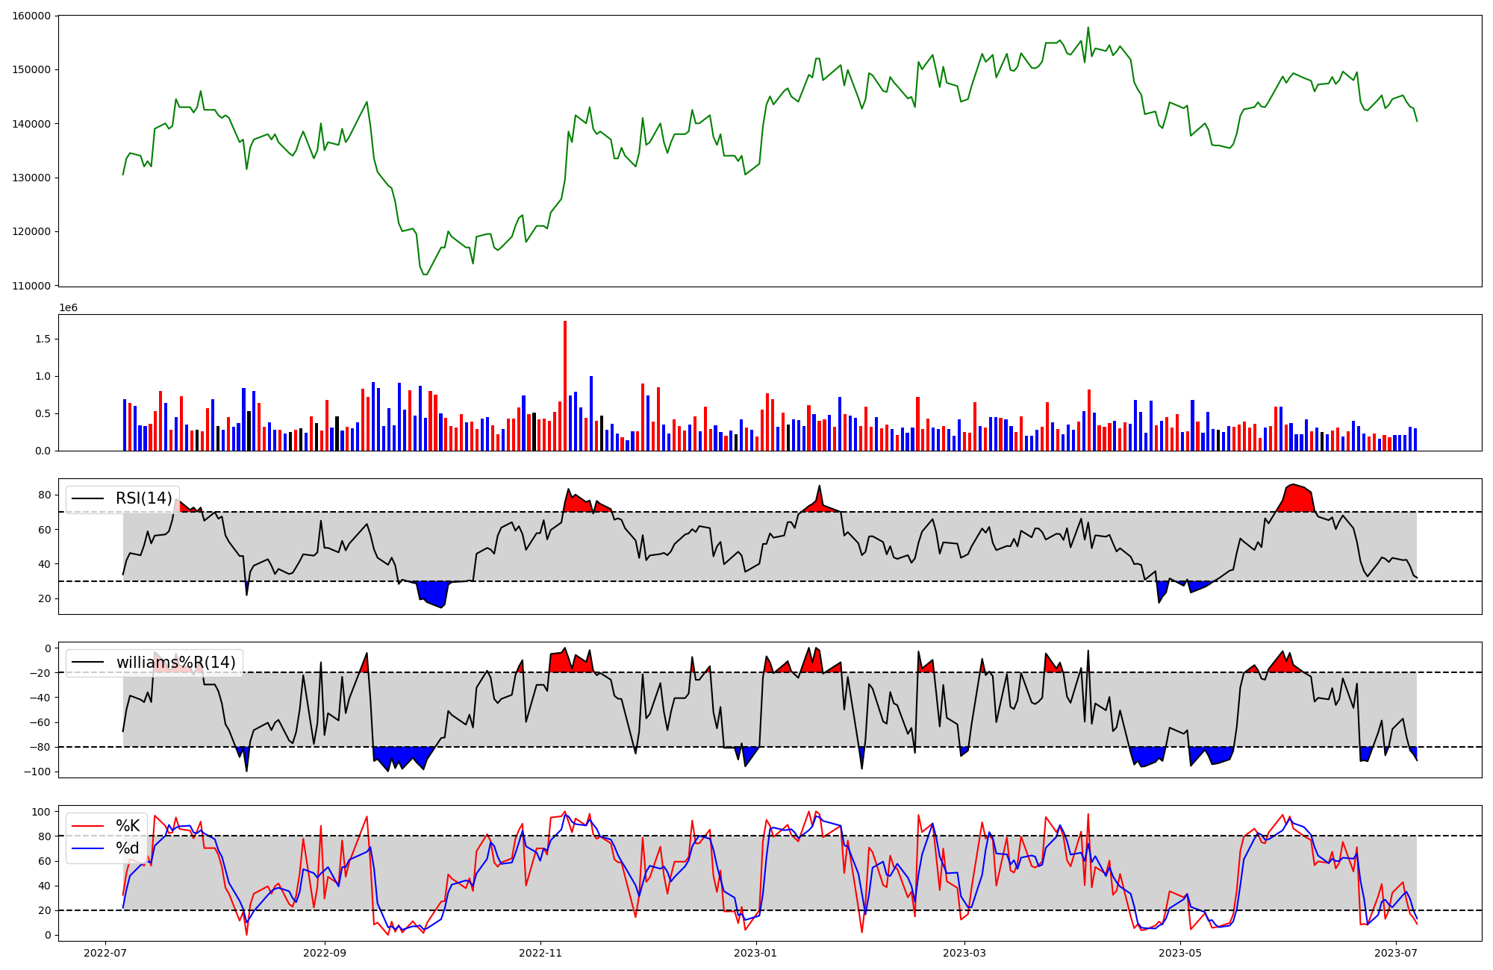This screenshot has height=970, width=1493.
Task: Click the 2023-03 x-axis date label
Action: [x=965, y=953]
